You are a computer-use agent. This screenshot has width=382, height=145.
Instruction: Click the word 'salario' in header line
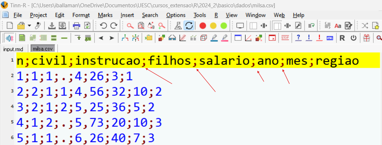pyautogui.click(x=225, y=61)
